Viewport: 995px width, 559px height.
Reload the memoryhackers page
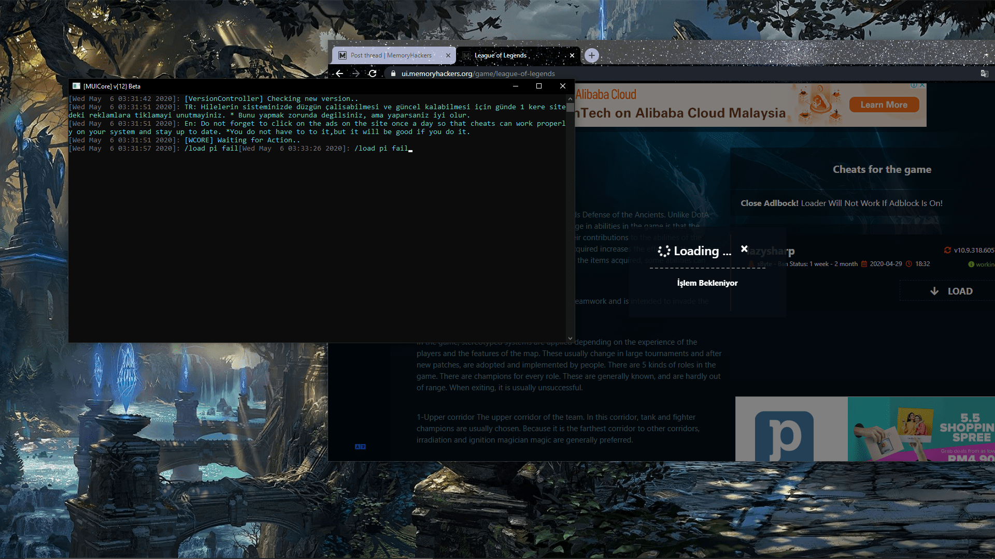[x=373, y=73]
